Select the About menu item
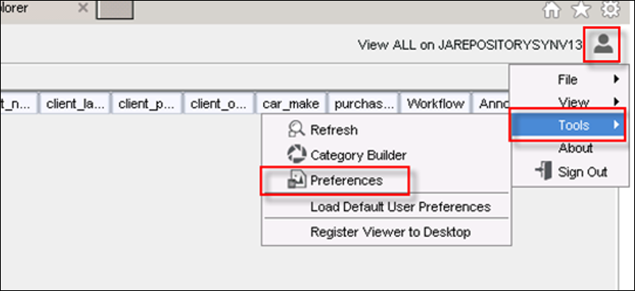The width and height of the screenshot is (635, 291). coord(575,148)
